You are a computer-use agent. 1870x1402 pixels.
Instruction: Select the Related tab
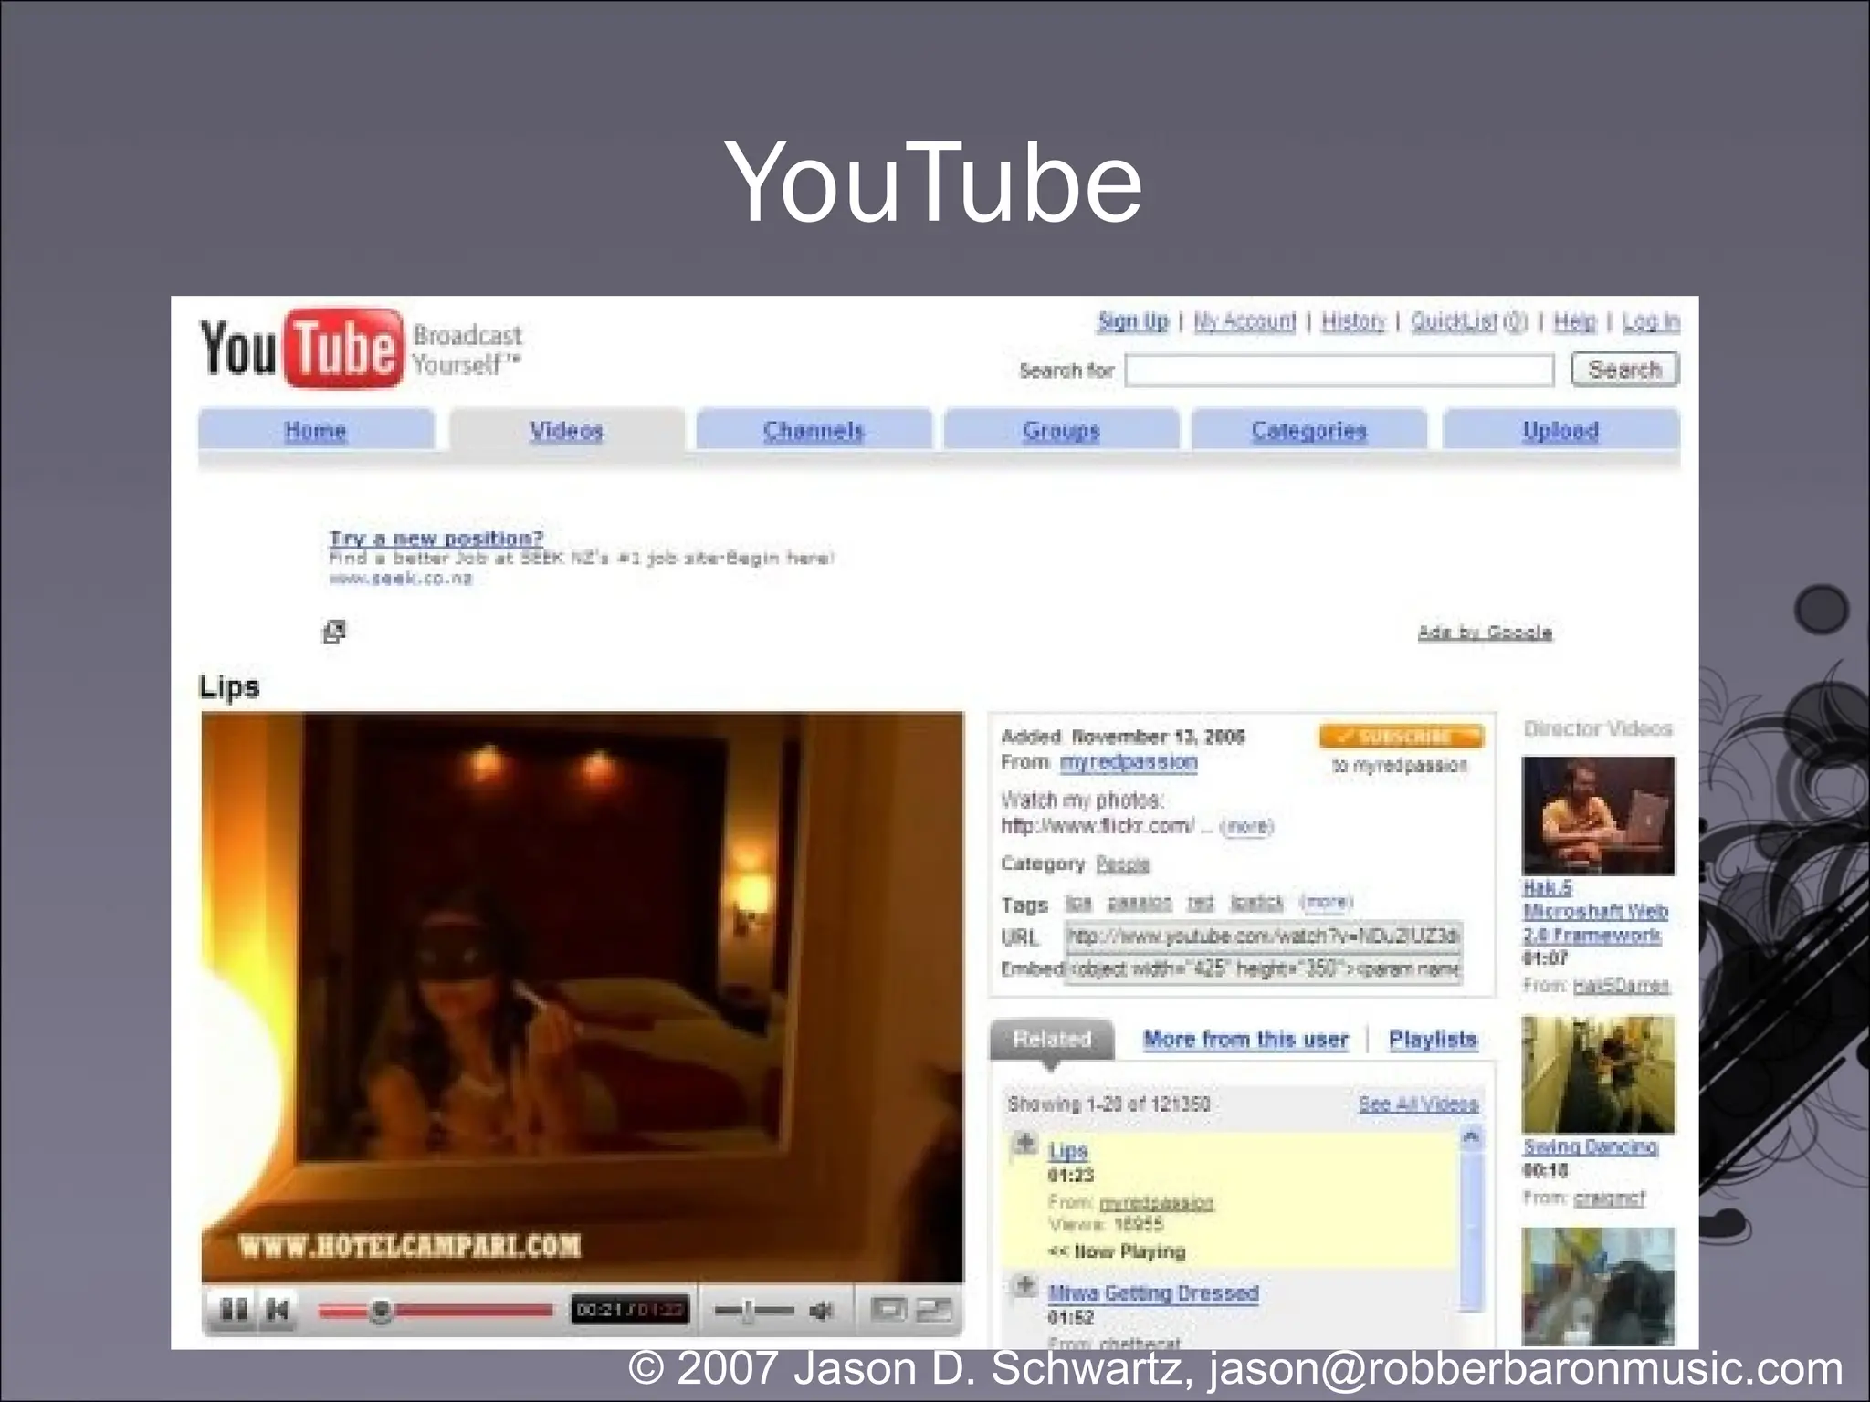(x=1052, y=1040)
